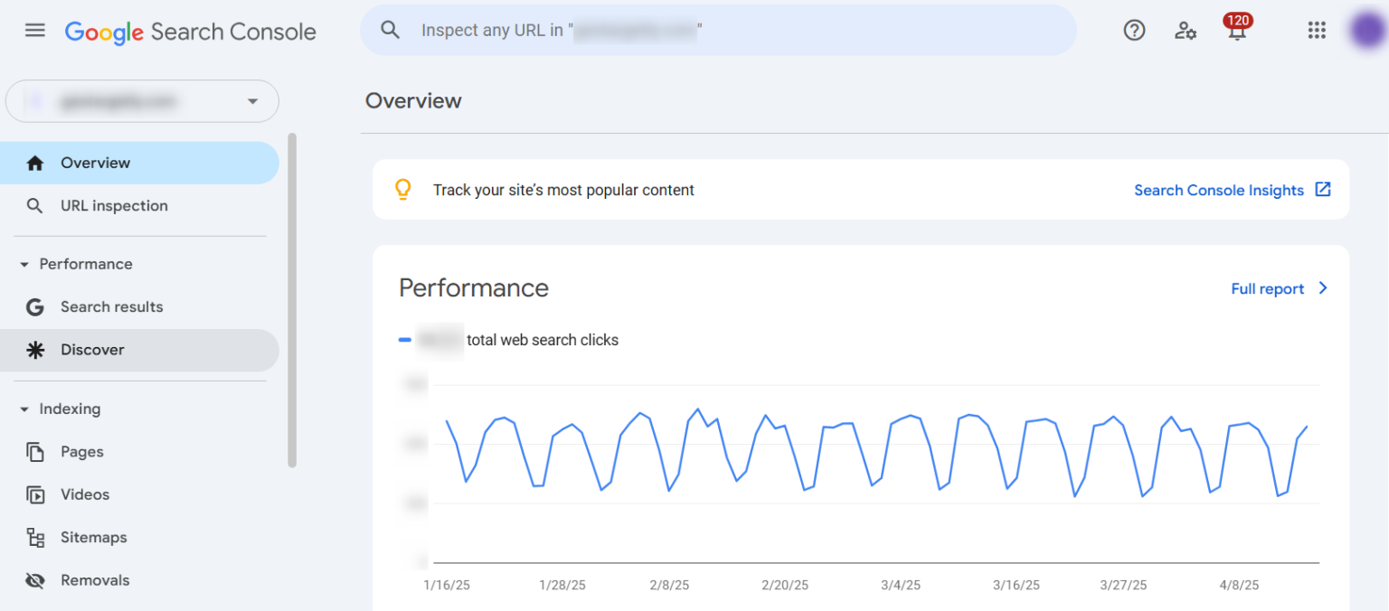The image size is (1389, 611).
Task: Open the hamburger main menu
Action: tap(34, 31)
